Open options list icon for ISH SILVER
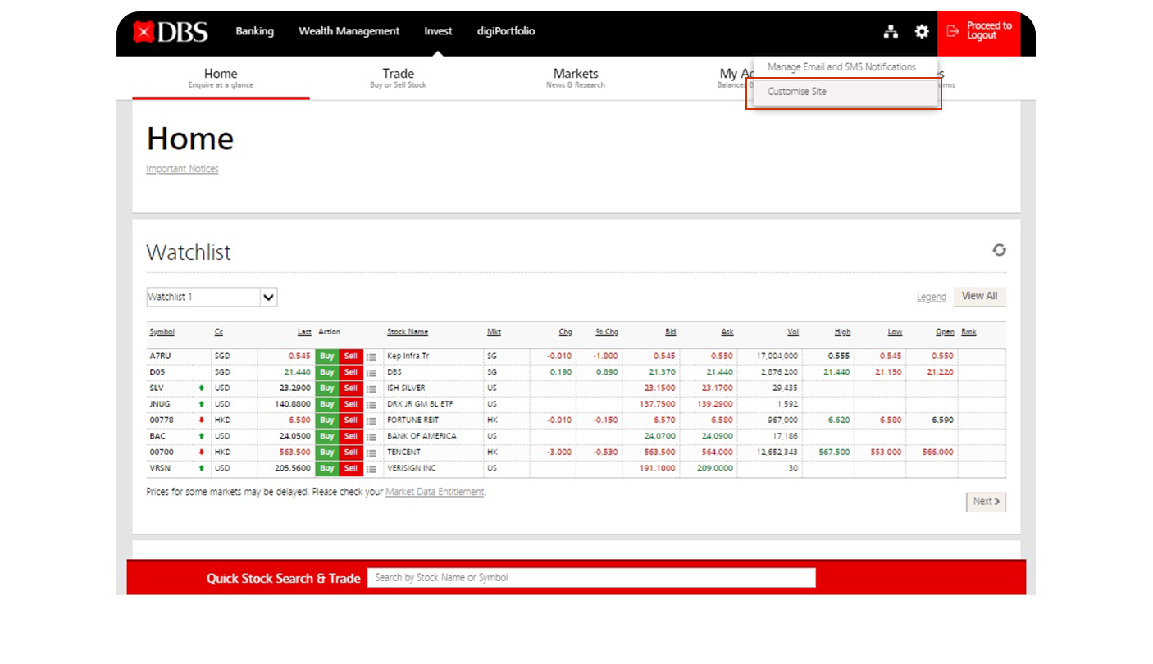 click(371, 389)
